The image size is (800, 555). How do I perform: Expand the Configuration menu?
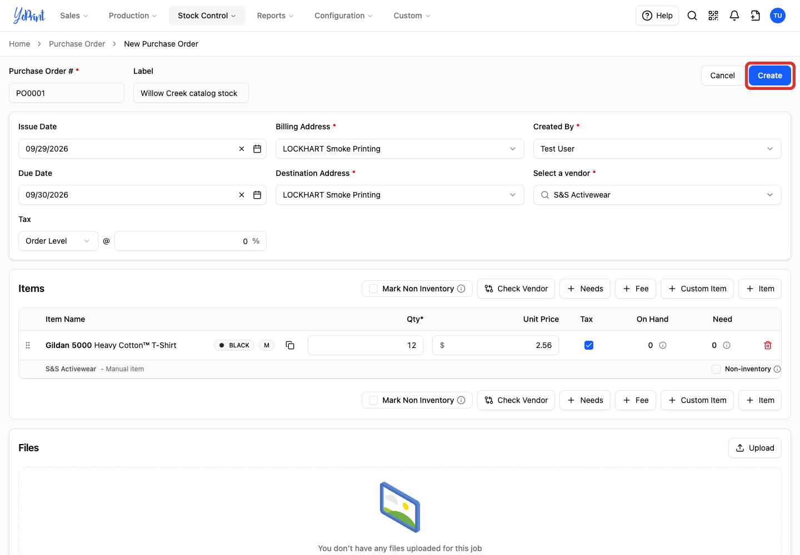[x=343, y=16]
